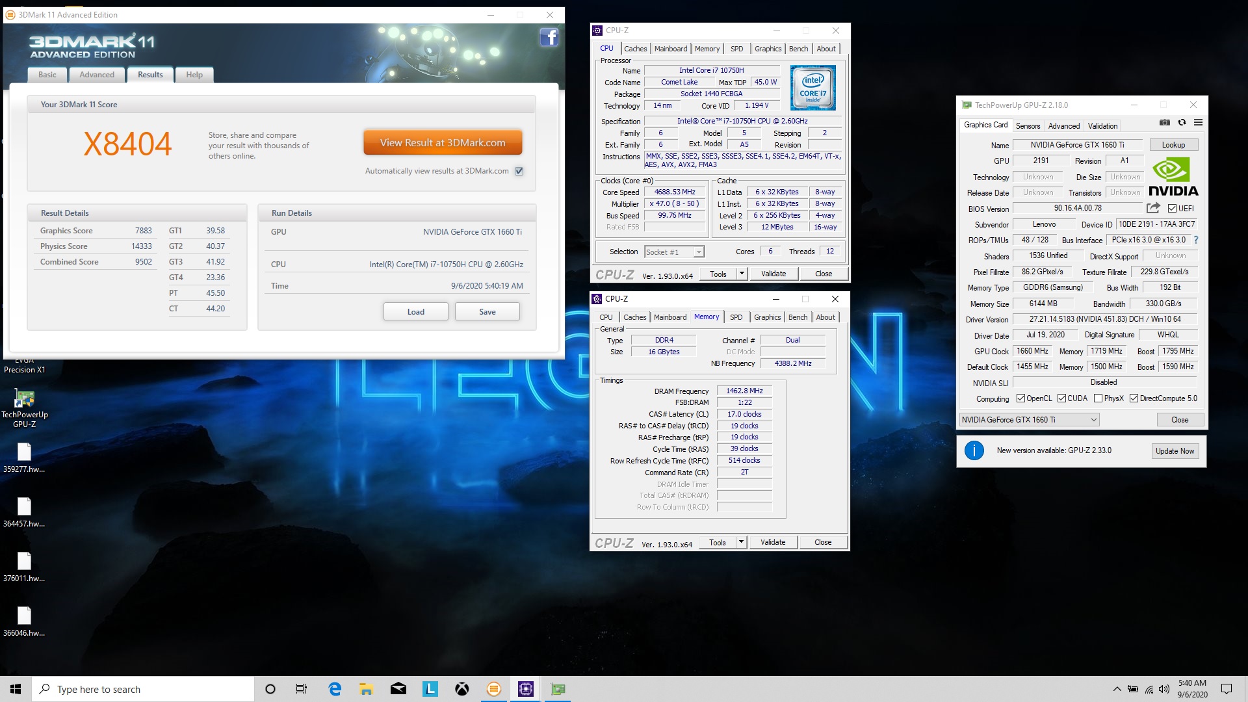Viewport: 1248px width, 702px height.
Task: Click Lookup button in GPU-Z
Action: 1173,145
